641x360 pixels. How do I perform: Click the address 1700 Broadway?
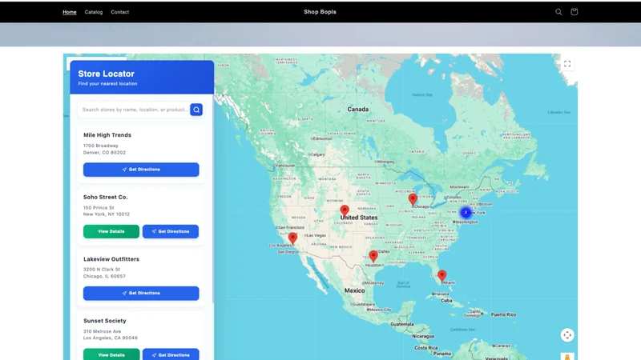point(101,146)
